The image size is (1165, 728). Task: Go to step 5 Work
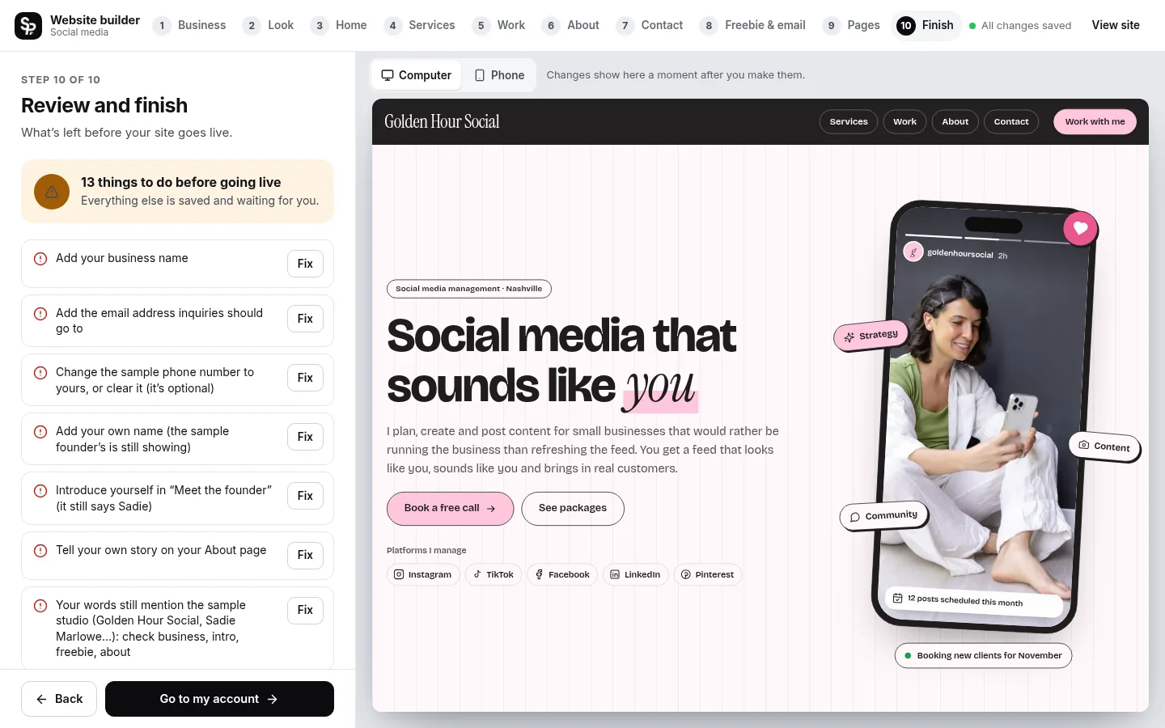click(499, 26)
